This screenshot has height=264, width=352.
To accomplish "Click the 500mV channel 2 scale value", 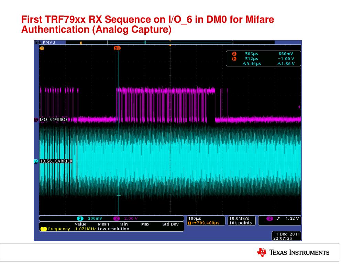I will coord(95,218).
